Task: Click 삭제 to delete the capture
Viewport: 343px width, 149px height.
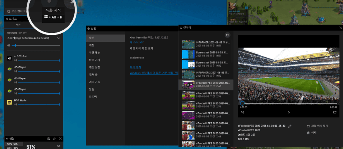Action: 312,133
